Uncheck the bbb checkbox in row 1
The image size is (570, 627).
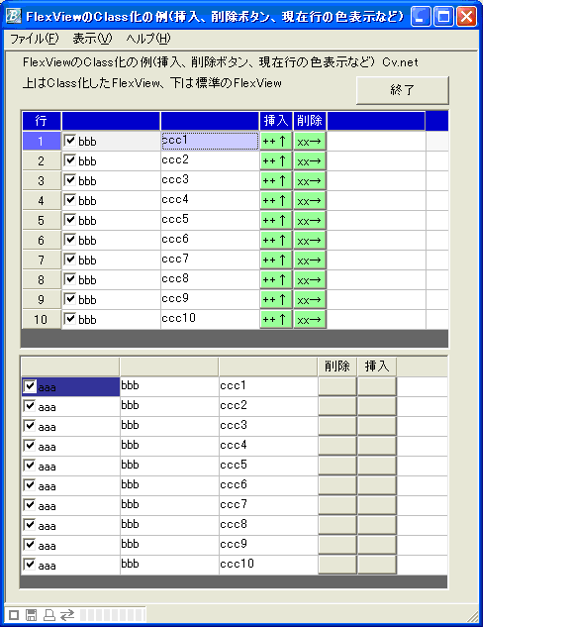click(x=70, y=141)
